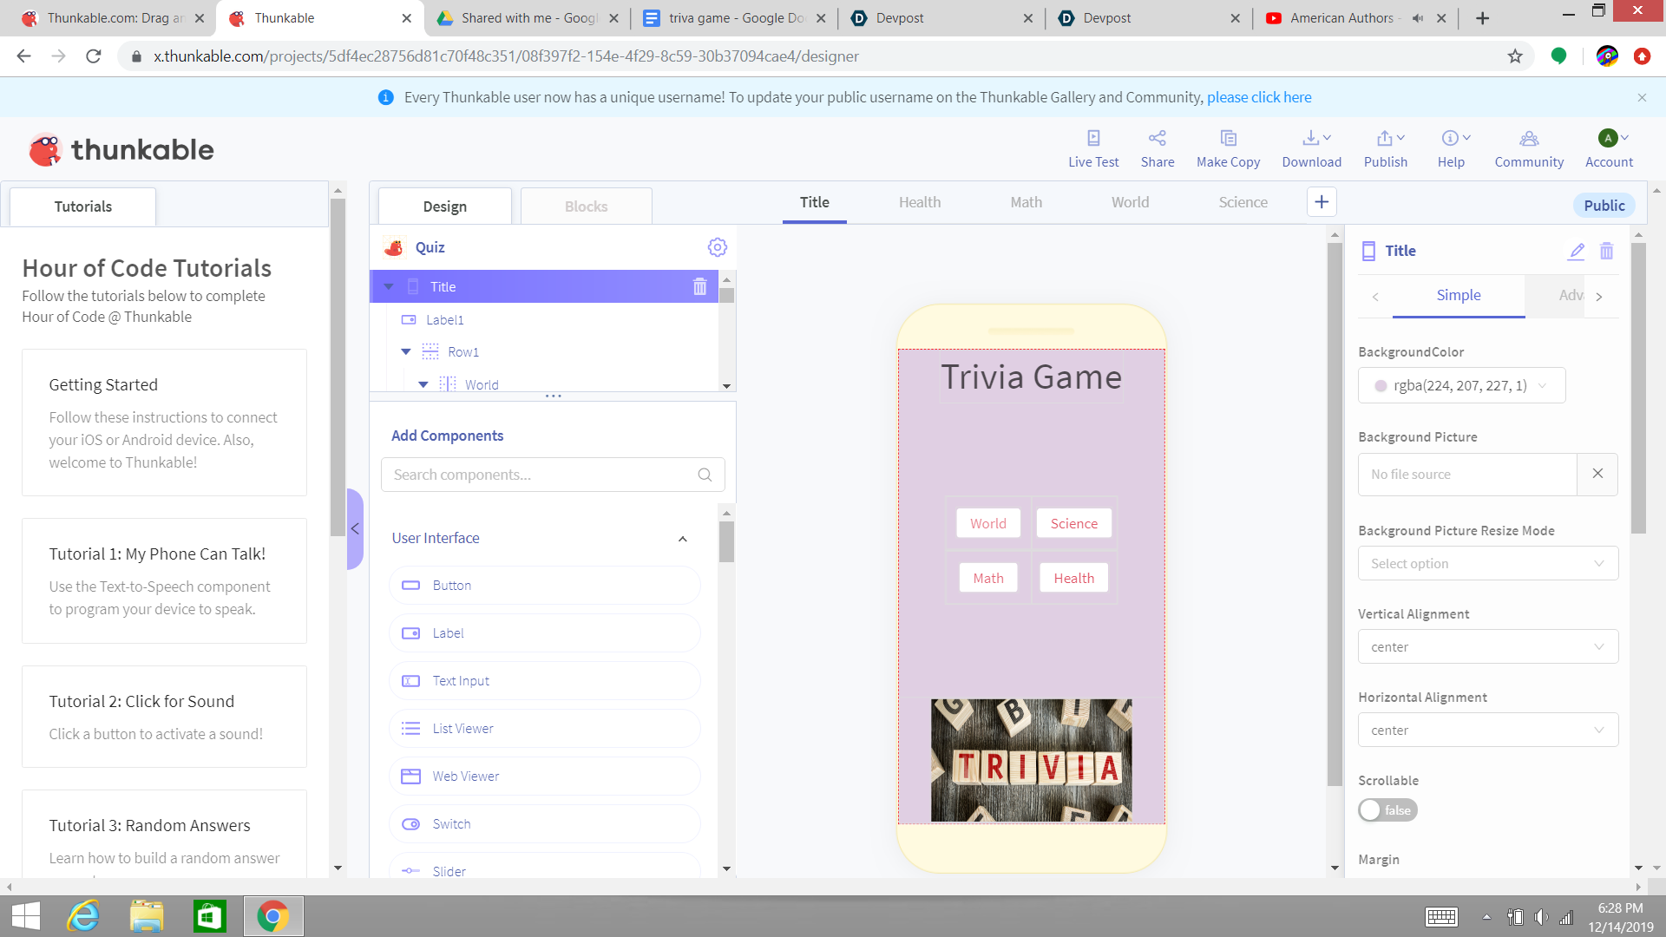Click the 'please click here' link
Viewport: 1666px width, 937px height.
[x=1258, y=97]
